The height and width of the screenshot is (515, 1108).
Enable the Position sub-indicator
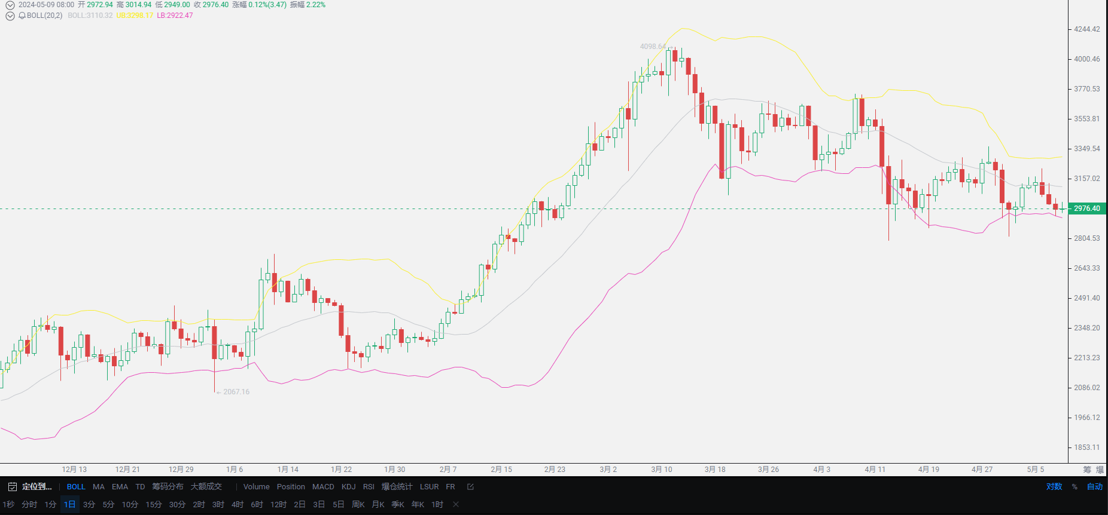[291, 487]
